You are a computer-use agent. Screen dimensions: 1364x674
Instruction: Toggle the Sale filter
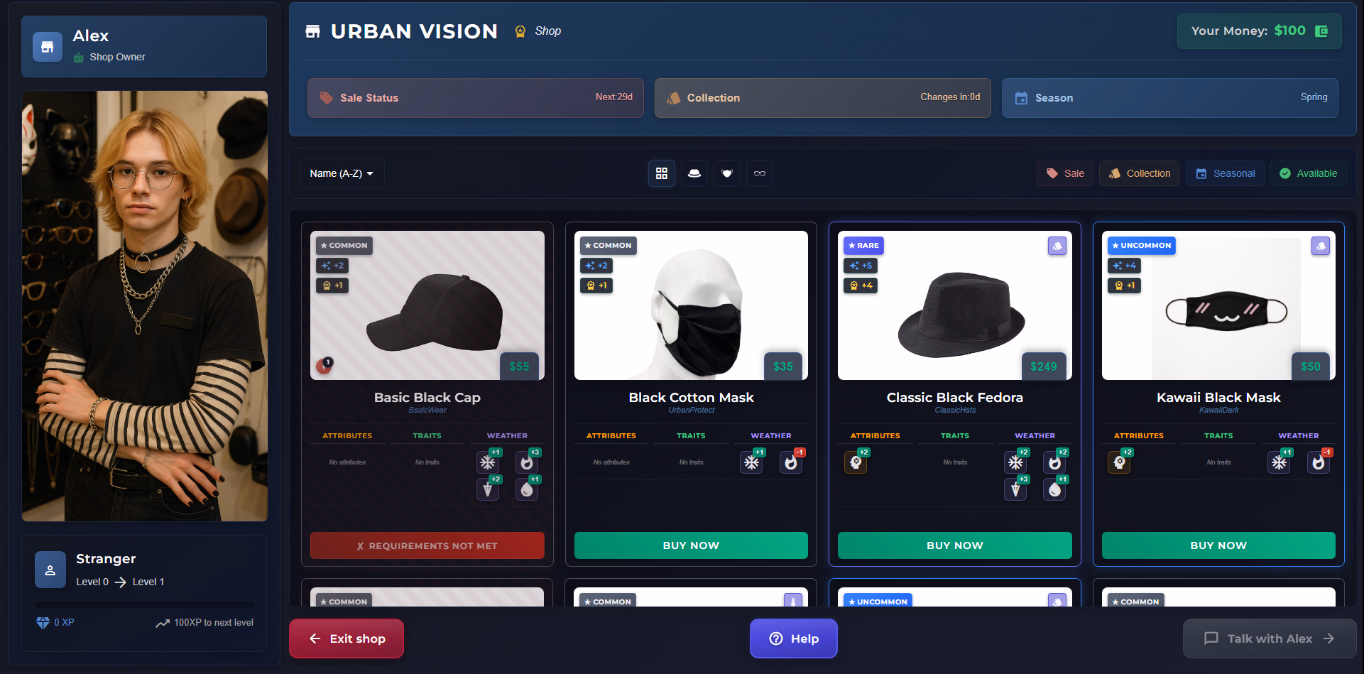1065,173
